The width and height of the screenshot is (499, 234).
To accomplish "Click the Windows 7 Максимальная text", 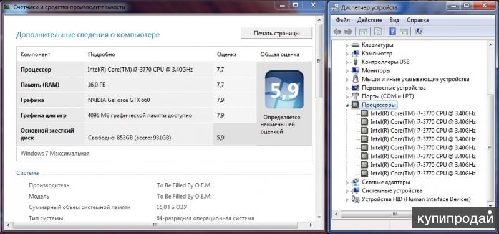I will tap(55, 153).
